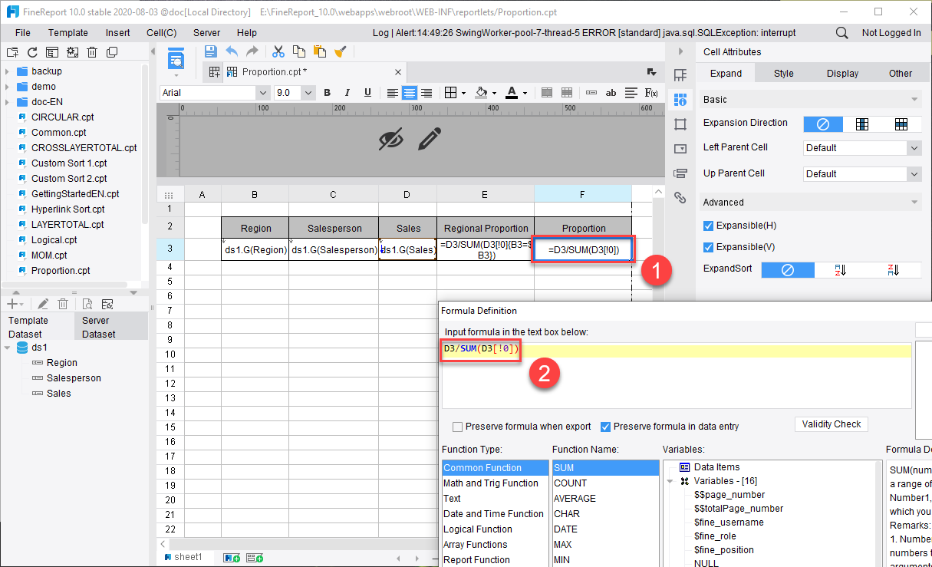
Task: Click the search magnifier icon
Action: 841,33
